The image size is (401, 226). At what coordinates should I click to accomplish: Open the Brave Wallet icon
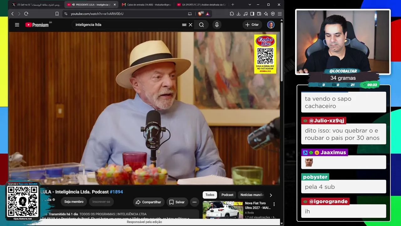click(x=259, y=14)
